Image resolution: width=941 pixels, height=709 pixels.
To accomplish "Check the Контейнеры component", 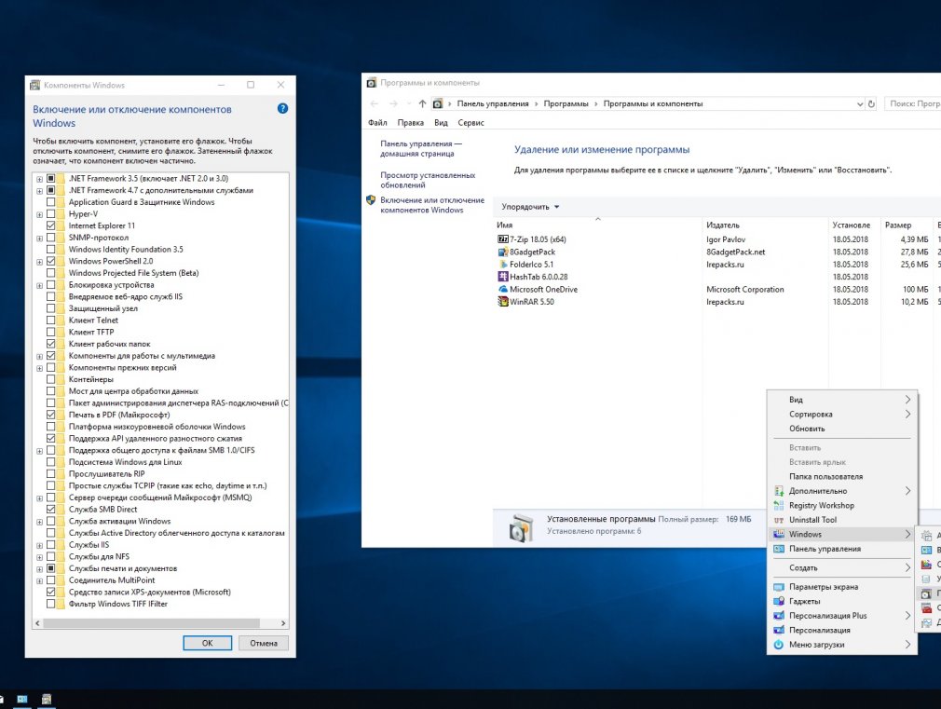I will click(x=51, y=379).
